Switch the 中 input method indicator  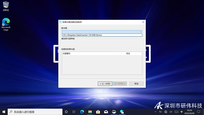pyautogui.click(x=182, y=112)
